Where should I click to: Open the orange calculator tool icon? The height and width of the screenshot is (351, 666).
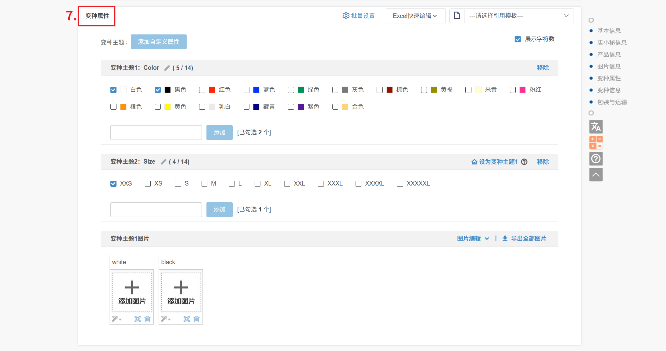[x=596, y=143]
